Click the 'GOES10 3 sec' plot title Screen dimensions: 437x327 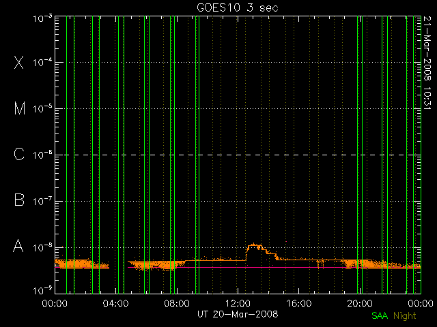(238, 7)
